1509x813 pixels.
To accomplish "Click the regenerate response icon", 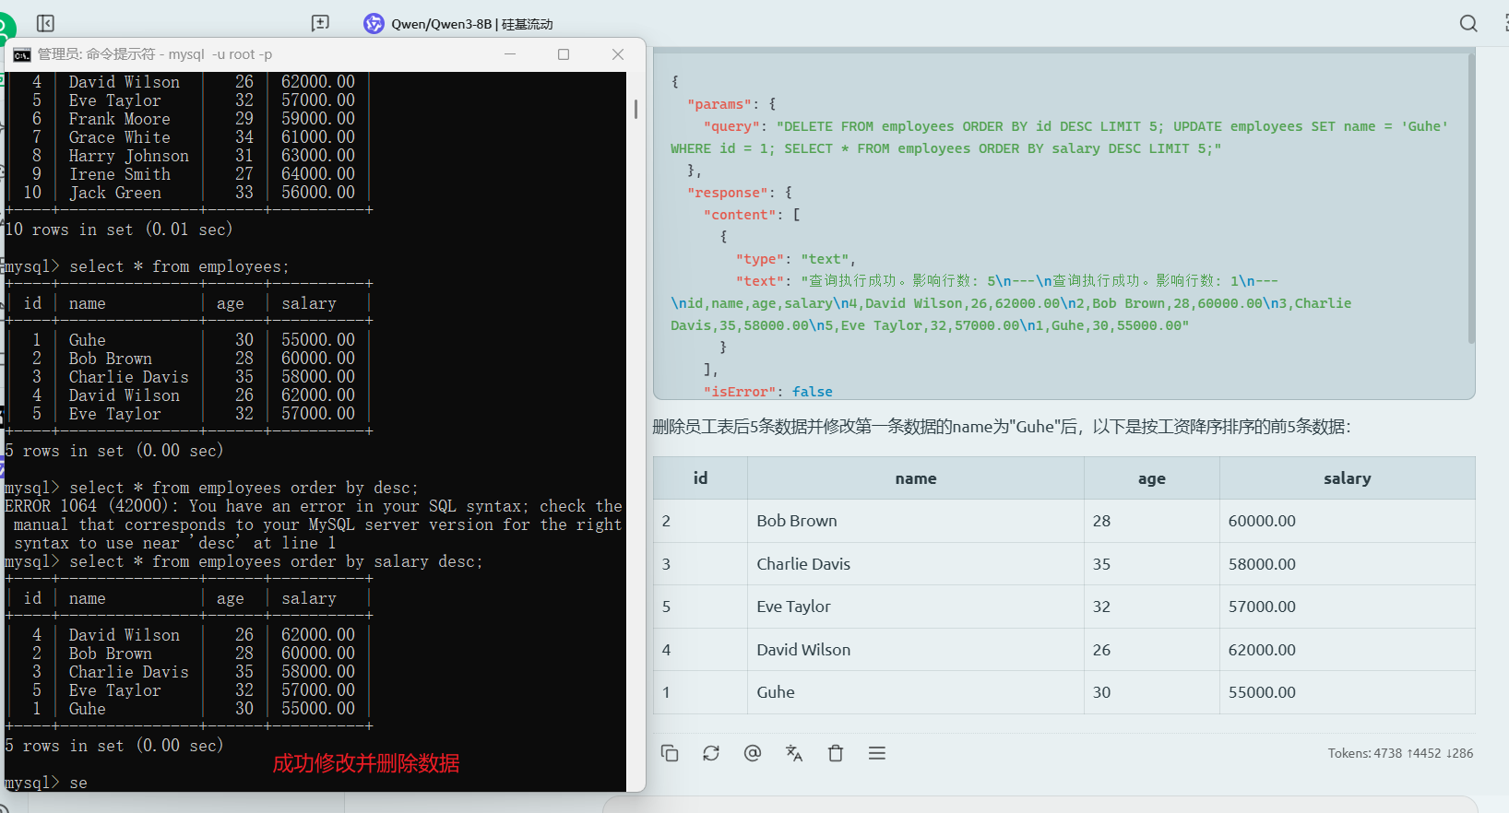I will (711, 753).
